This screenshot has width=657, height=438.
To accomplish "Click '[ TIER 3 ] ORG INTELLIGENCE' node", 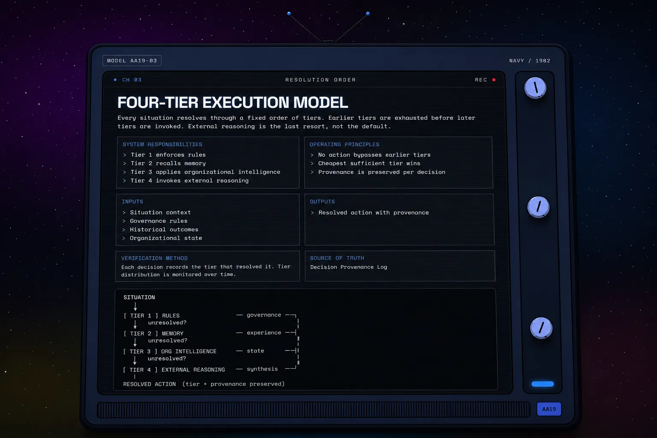I will coord(170,352).
